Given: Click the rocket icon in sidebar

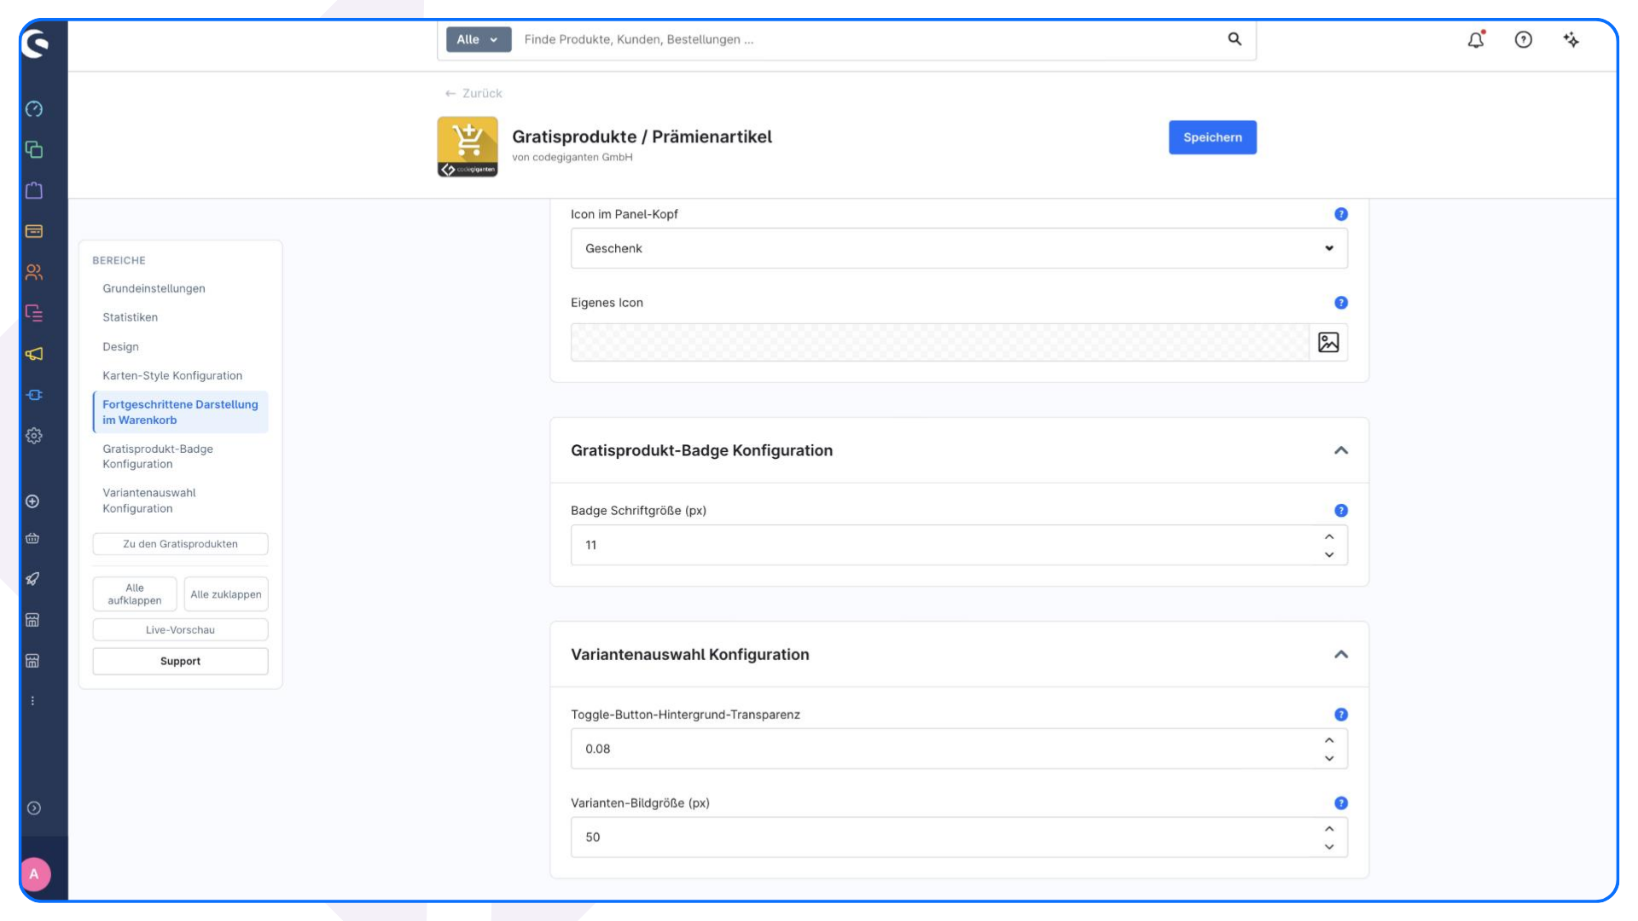Looking at the screenshot, I should click(x=32, y=579).
